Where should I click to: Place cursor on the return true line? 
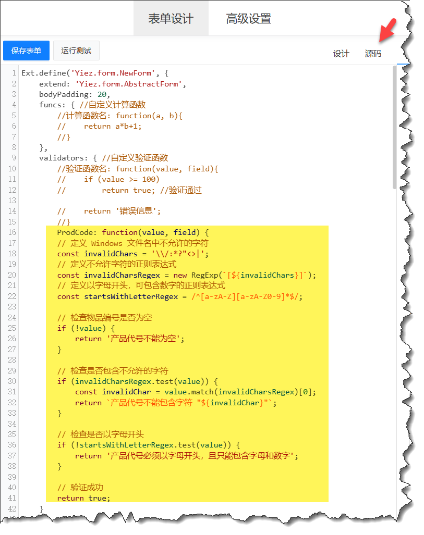click(83, 498)
